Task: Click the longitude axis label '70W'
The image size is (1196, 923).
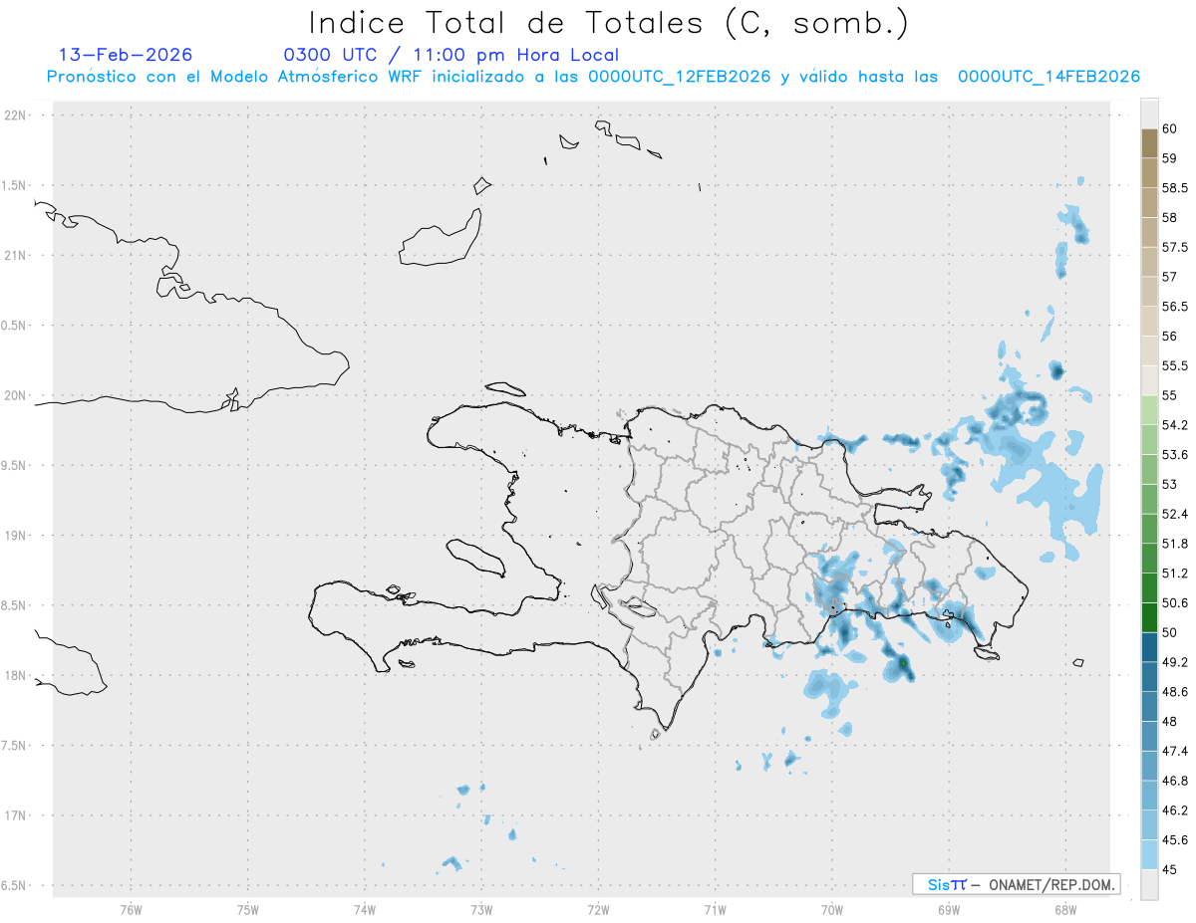Action: coord(831,910)
